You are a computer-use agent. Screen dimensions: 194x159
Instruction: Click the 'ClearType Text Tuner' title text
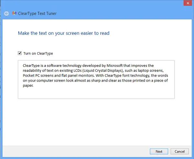pos(38,13)
